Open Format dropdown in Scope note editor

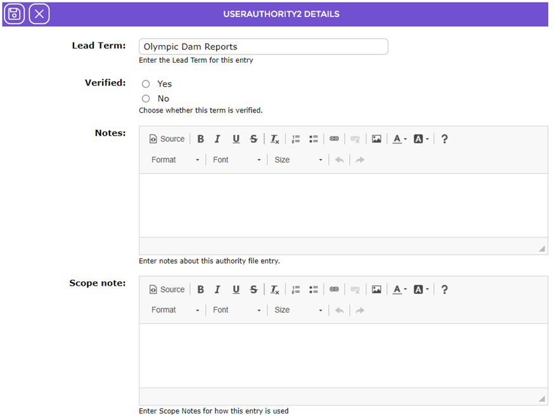click(175, 310)
